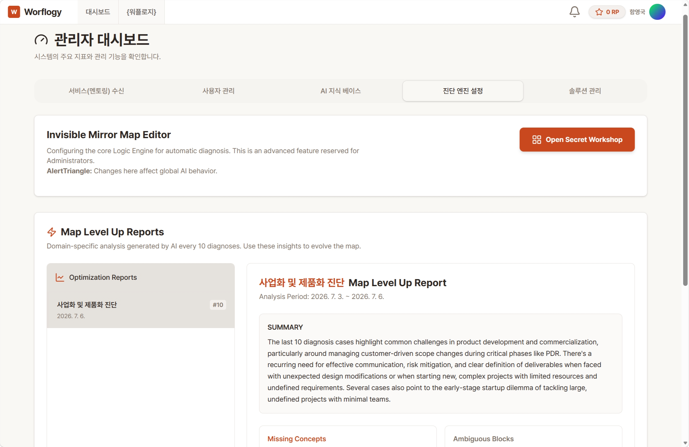
Task: Click the scrollbar up arrow
Action: (x=685, y=4)
